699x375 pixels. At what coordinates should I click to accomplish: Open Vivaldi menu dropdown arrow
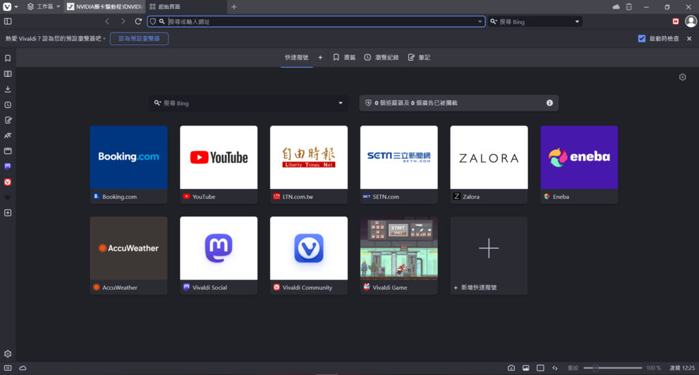click(16, 7)
